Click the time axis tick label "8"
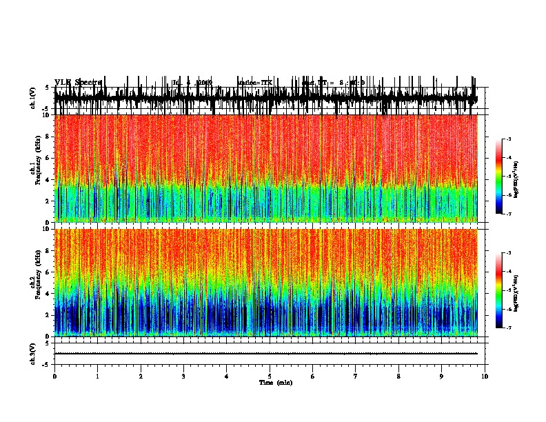546x422 pixels. [x=398, y=376]
